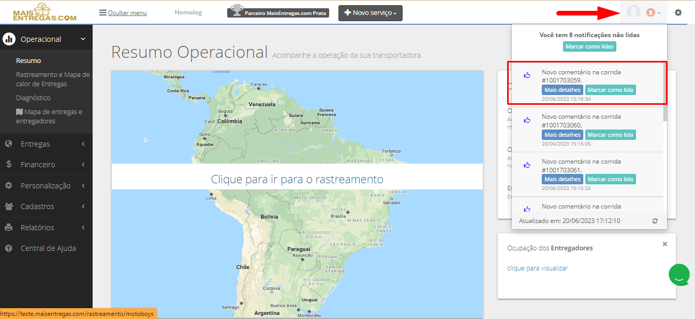695x319 pixels.
Task: Click Marcar como lida for corrida #1001703060
Action: click(611, 135)
